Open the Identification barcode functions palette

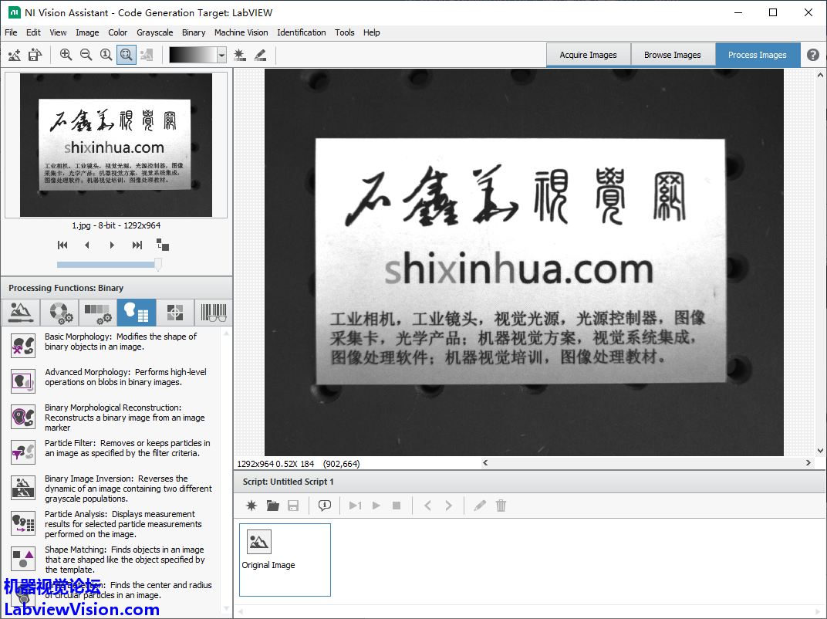point(214,313)
